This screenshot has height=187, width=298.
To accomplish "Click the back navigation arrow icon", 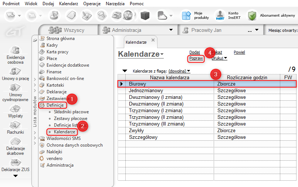I will click(11, 15).
